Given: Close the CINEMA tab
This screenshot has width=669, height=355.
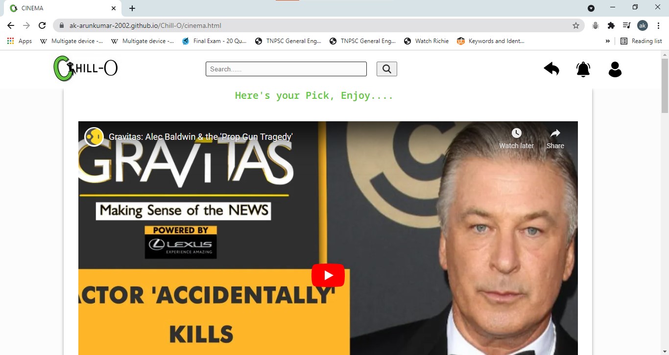Looking at the screenshot, I should tap(114, 8).
